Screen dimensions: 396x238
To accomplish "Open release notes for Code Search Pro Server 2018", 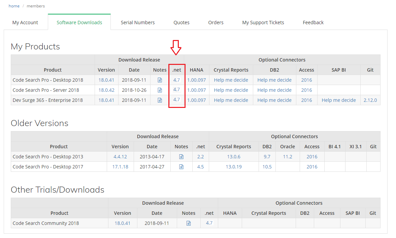I will click(x=160, y=90).
